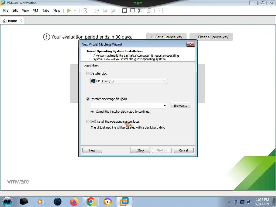Click the Unity mode icon
The height and width of the screenshot is (207, 276).
(x=149, y=11)
